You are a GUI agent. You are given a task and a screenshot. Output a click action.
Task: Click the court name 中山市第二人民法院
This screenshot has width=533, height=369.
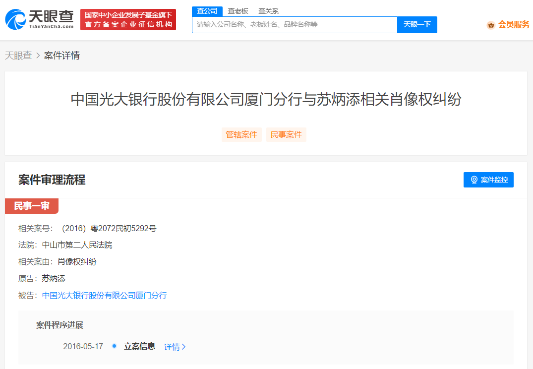click(x=77, y=245)
